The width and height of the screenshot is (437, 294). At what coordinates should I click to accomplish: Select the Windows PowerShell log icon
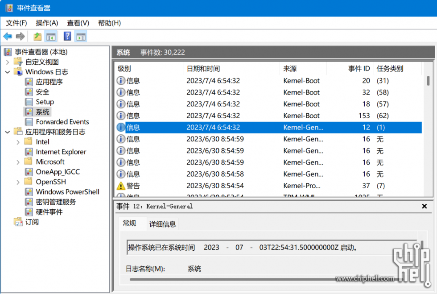coord(29,192)
